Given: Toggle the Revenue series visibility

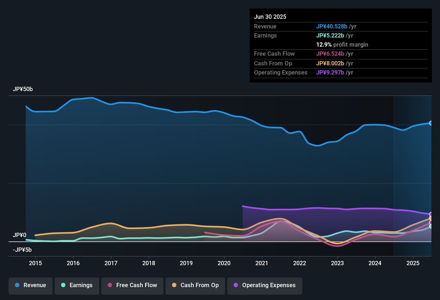Looking at the screenshot, I should (x=30, y=286).
